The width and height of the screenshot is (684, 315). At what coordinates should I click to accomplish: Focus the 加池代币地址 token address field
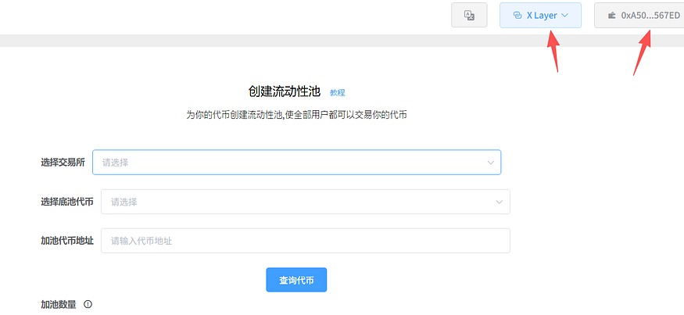click(x=306, y=241)
